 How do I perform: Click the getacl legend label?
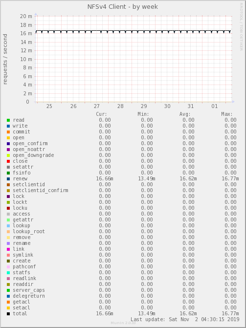(22, 302)
